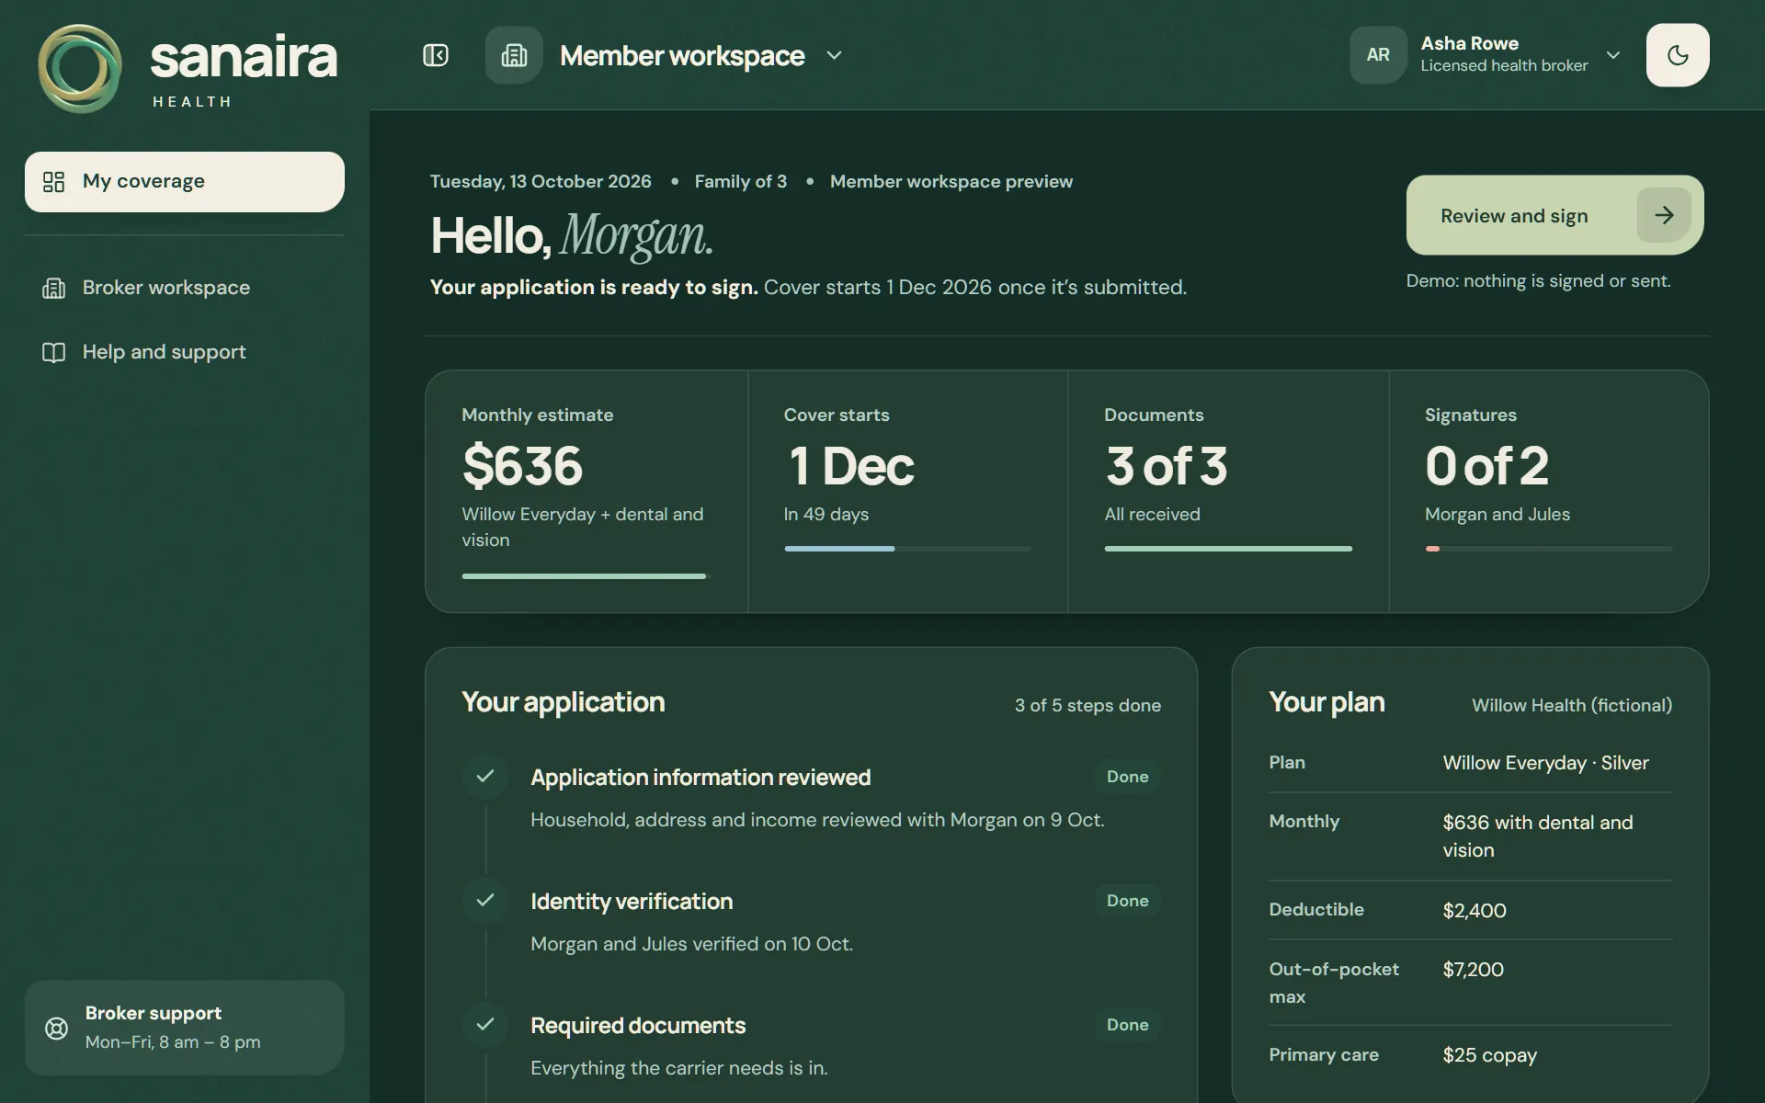Click the Sanaira Health ring logo
Image resolution: width=1765 pixels, height=1103 pixels.
(80, 69)
